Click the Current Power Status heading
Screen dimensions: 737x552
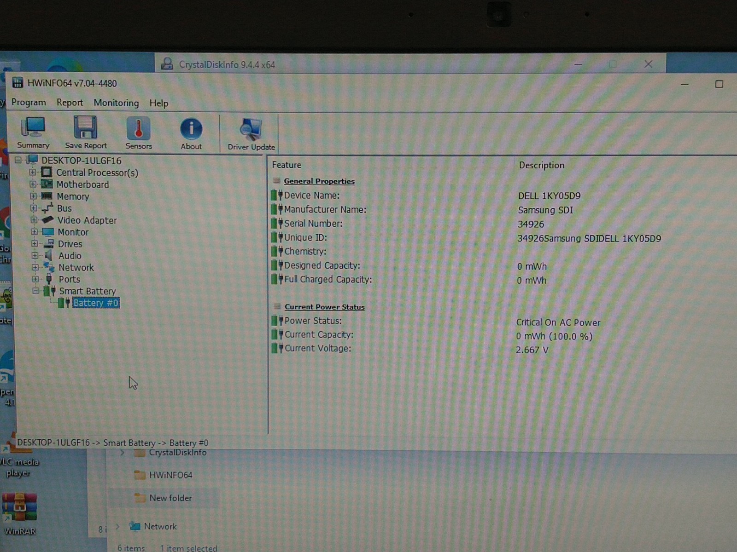(x=324, y=307)
